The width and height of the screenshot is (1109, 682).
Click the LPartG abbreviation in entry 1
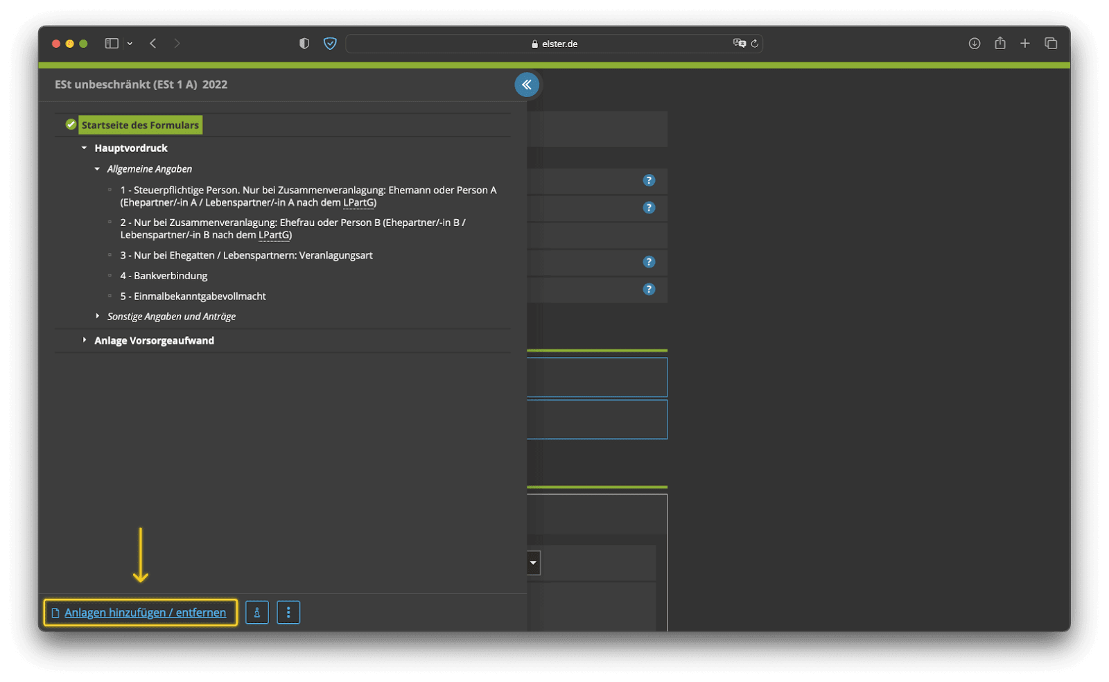(360, 202)
